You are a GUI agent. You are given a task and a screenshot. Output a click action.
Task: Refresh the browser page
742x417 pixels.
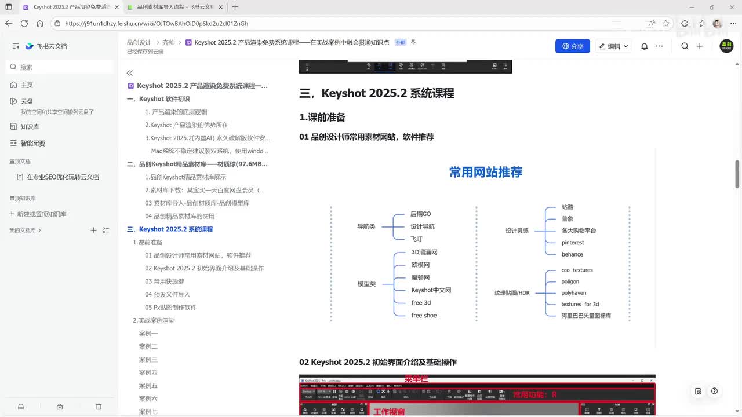24,24
